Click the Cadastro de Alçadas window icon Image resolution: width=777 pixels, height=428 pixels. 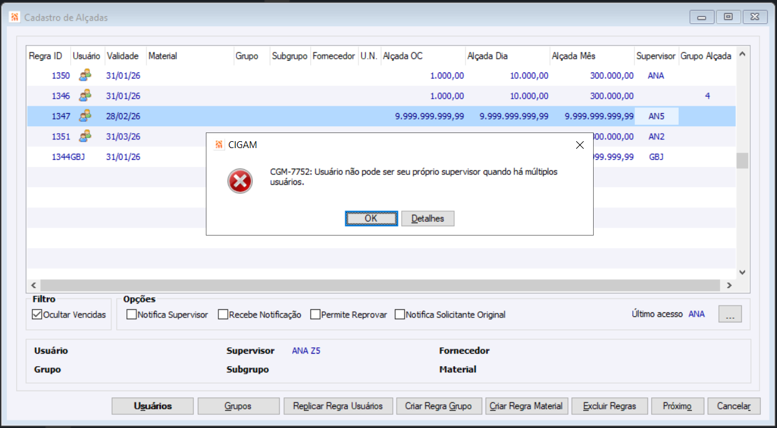coord(15,17)
